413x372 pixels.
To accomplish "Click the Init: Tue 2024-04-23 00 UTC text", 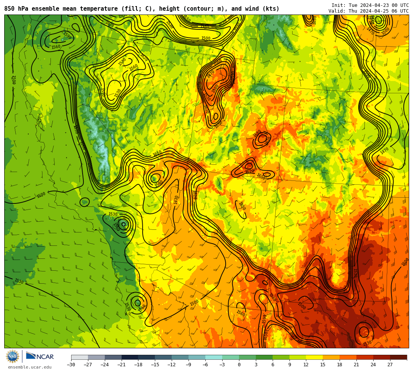I will click(x=370, y=5).
